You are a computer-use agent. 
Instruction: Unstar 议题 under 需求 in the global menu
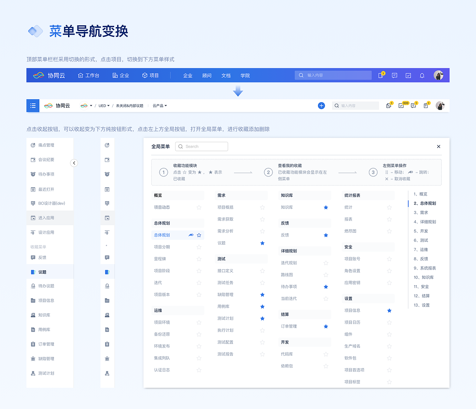pos(263,243)
